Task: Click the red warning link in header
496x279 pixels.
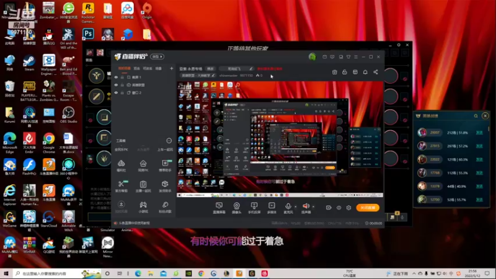Action: (270, 69)
